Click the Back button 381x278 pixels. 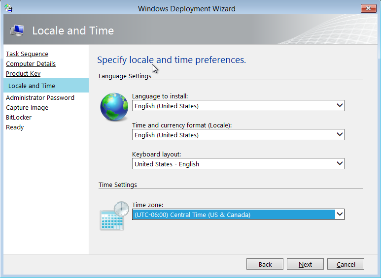[265, 264]
